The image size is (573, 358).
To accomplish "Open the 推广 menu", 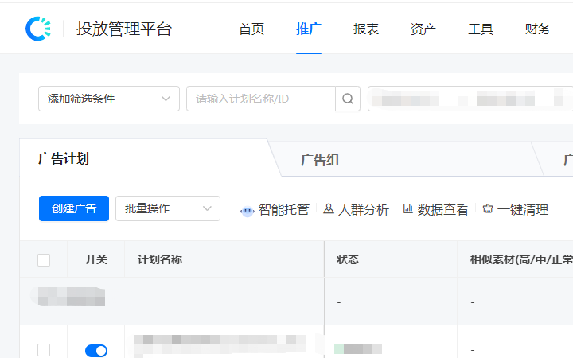I will pos(309,29).
